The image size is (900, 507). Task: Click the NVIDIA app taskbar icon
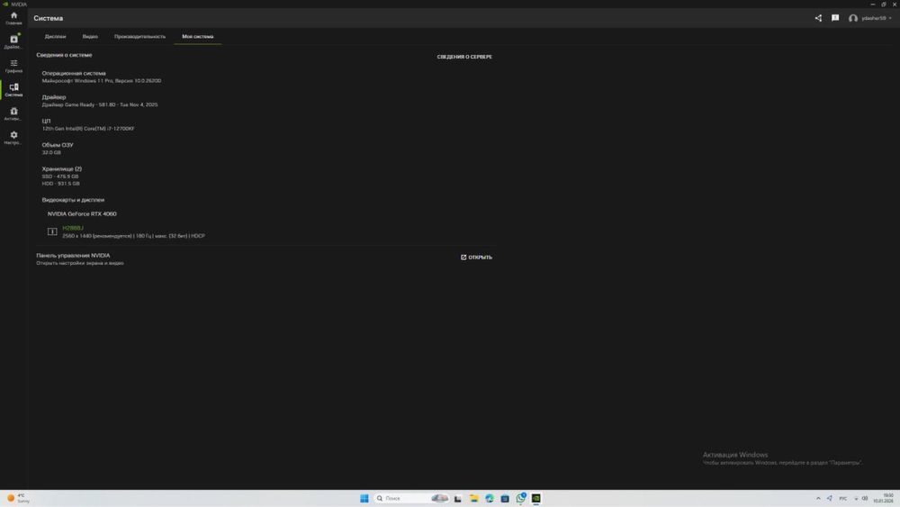point(536,498)
